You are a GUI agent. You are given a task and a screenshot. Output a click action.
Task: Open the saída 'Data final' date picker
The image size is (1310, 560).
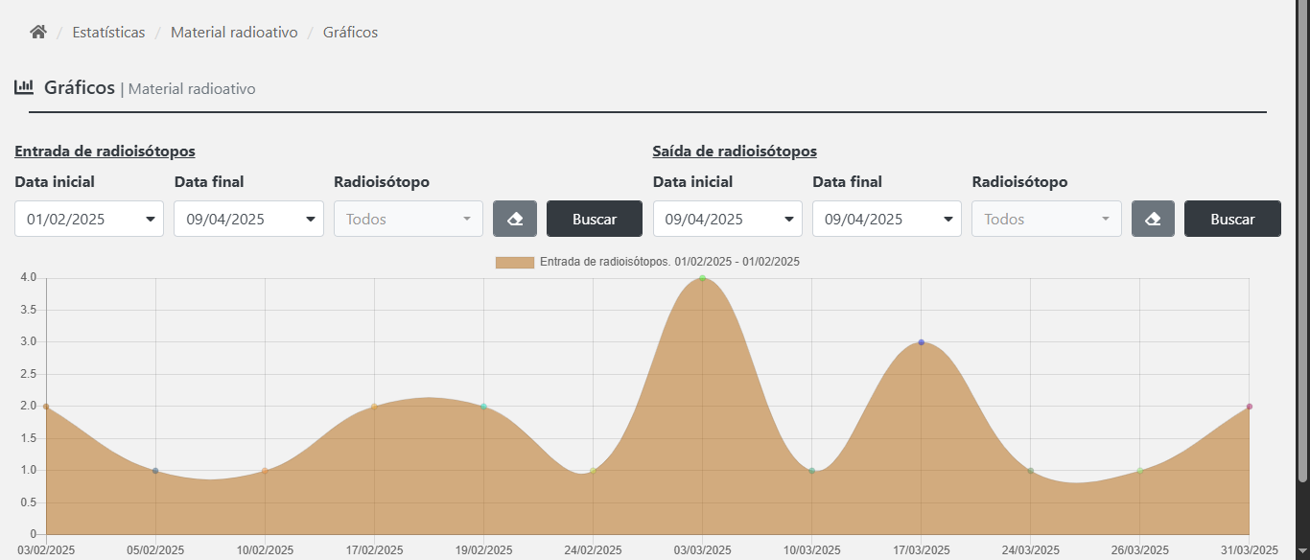pyautogui.click(x=885, y=219)
